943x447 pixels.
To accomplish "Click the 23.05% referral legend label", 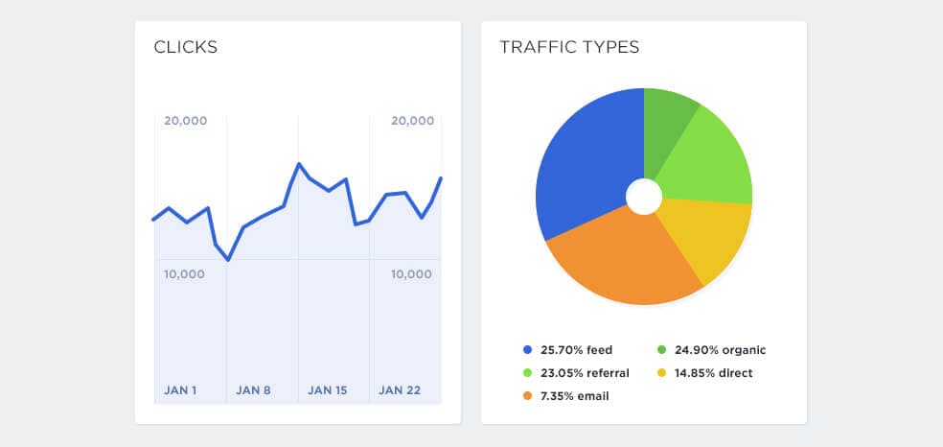I will coord(586,373).
